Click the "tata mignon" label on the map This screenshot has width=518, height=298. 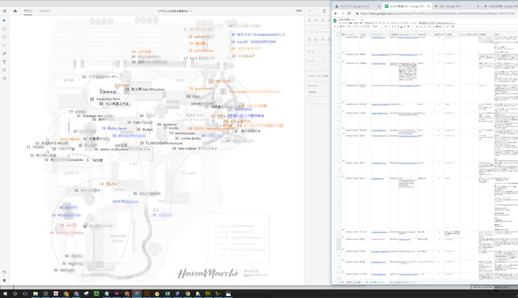tap(187, 149)
